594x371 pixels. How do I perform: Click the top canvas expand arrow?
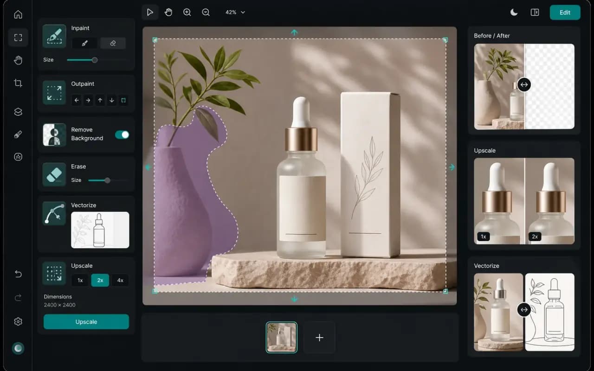click(294, 32)
